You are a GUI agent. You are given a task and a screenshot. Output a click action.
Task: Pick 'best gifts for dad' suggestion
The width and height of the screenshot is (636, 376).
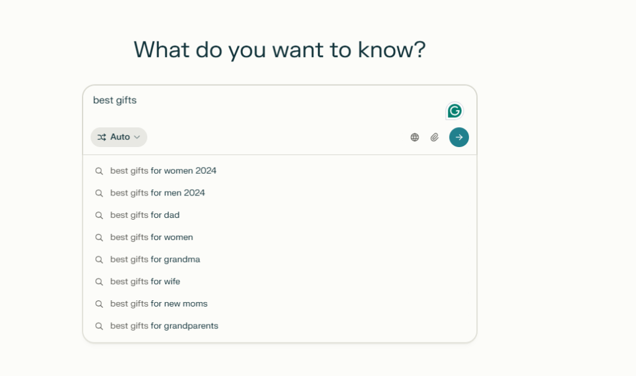click(x=145, y=215)
